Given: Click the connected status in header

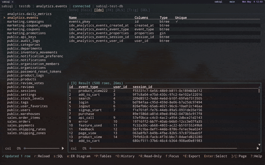Looking at the screenshot, I should click(x=81, y=6).
